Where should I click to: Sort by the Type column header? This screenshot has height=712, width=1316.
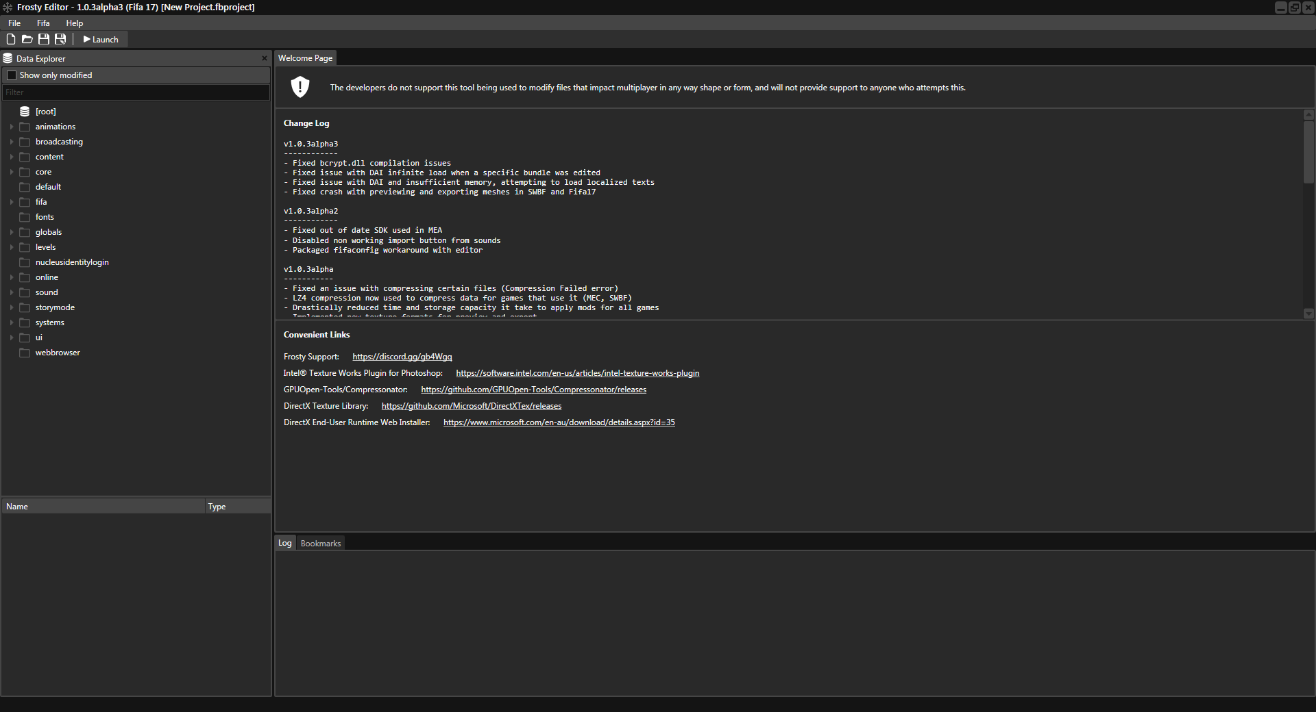point(238,507)
